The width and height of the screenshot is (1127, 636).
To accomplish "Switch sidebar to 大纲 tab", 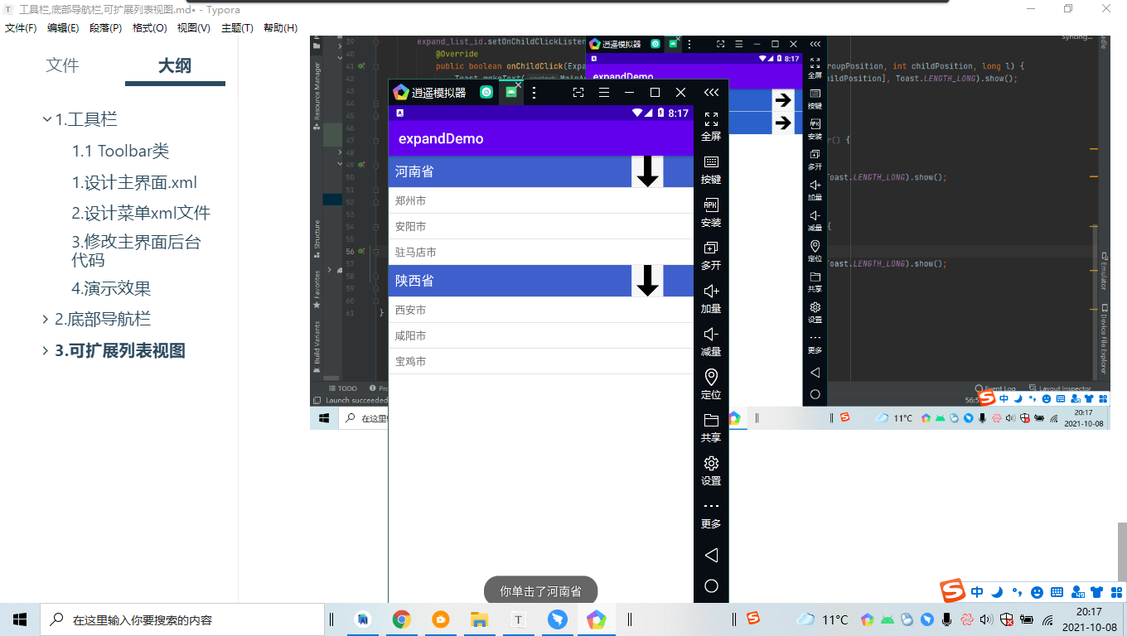I will [x=175, y=66].
